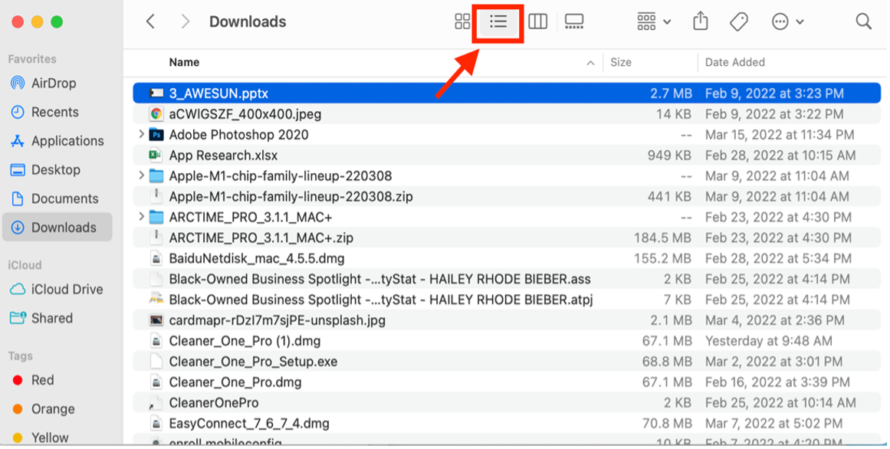Switch to gallery view
Screen dimensions: 890x449
(x=574, y=22)
